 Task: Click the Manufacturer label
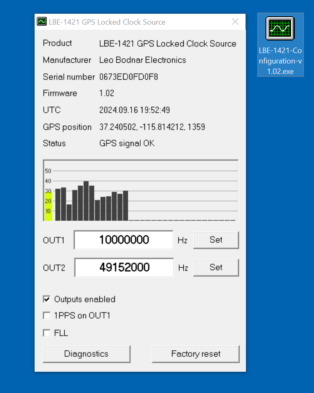tap(67, 60)
